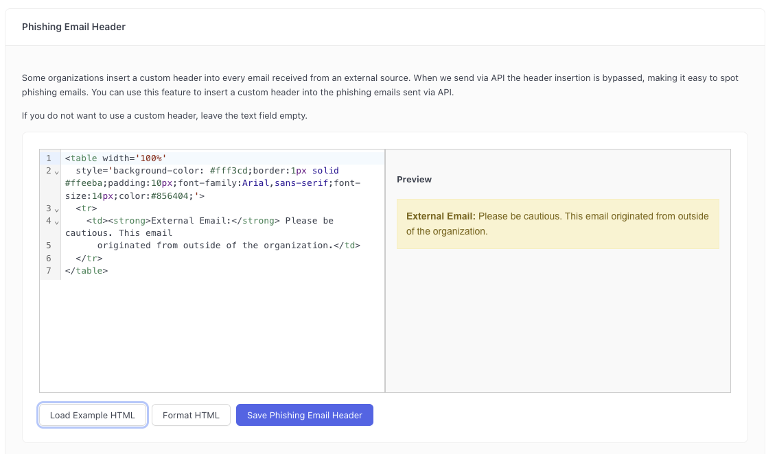Image resolution: width=777 pixels, height=454 pixels.
Task: Click line number 1 in the editor gutter
Action: [x=49, y=158]
